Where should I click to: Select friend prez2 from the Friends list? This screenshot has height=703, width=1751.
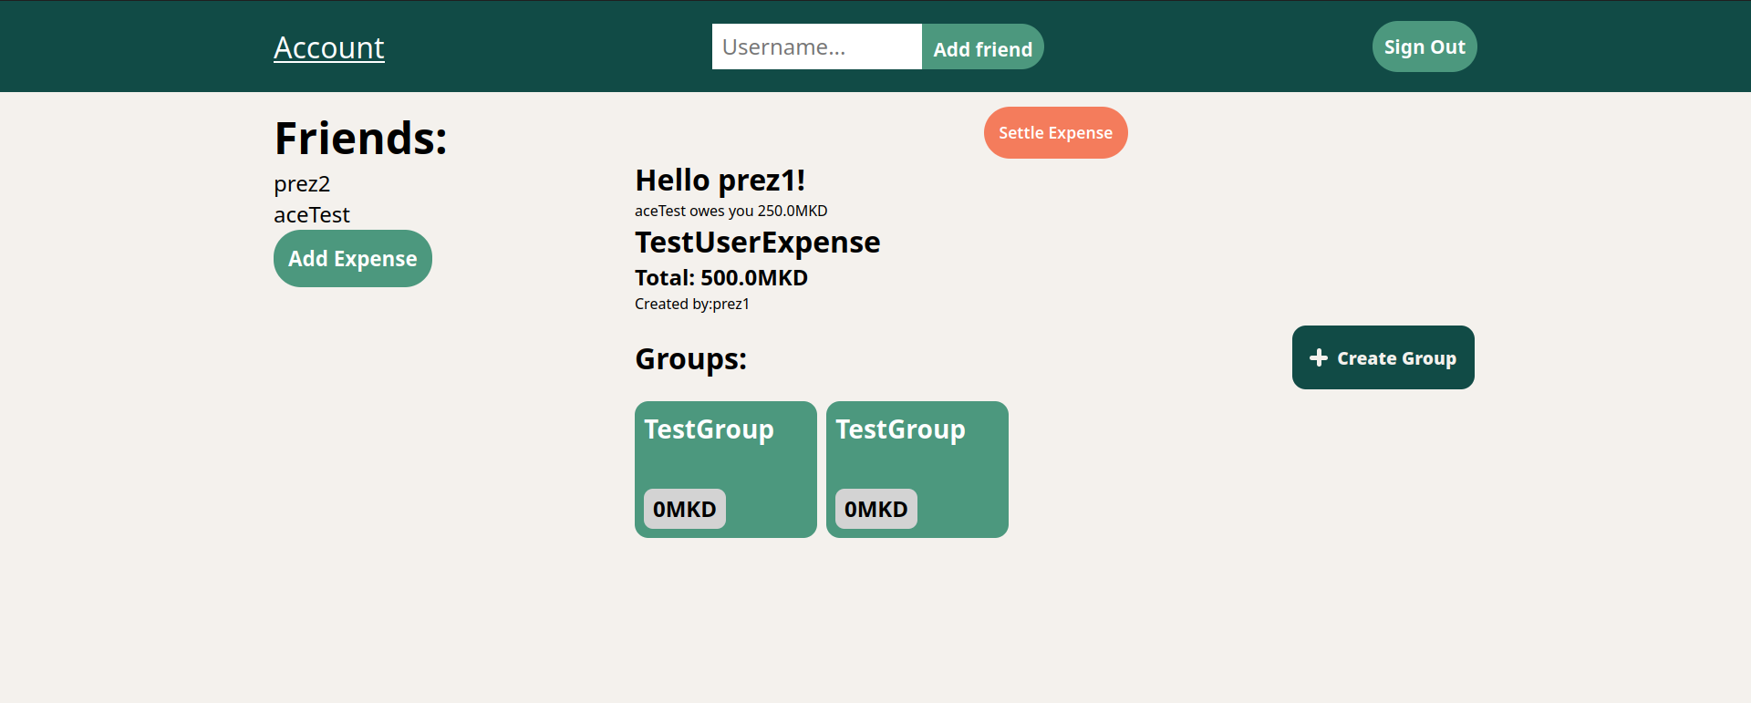click(302, 184)
